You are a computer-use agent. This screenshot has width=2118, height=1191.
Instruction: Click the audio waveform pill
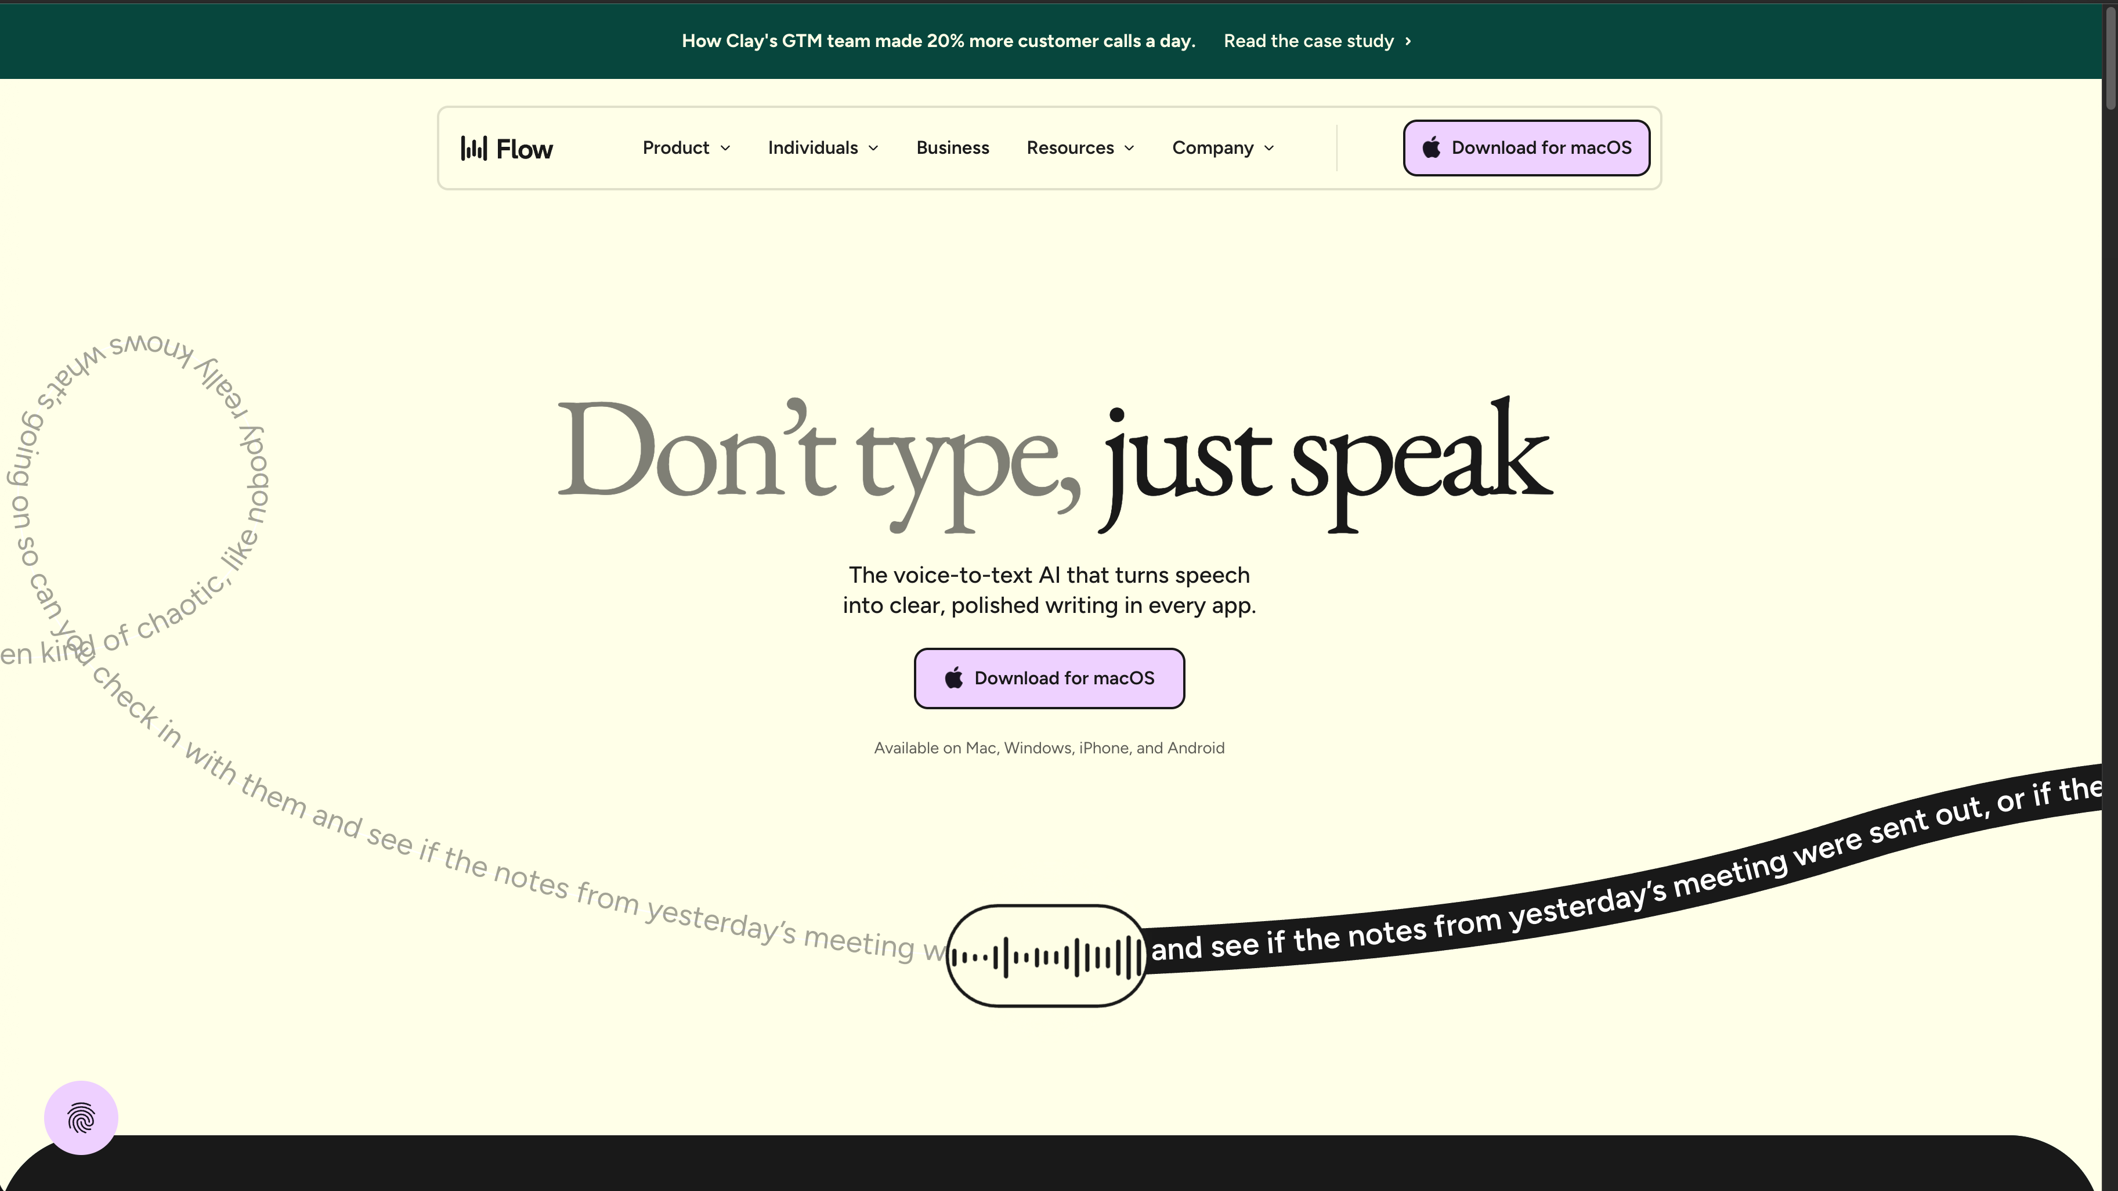pyautogui.click(x=1046, y=956)
